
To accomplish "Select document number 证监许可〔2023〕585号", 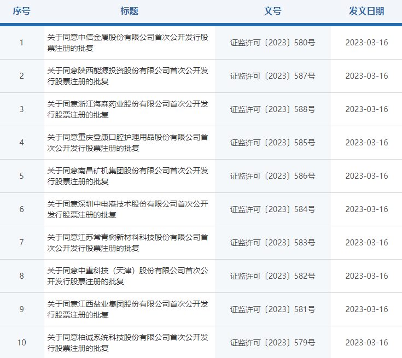I will click(272, 143).
